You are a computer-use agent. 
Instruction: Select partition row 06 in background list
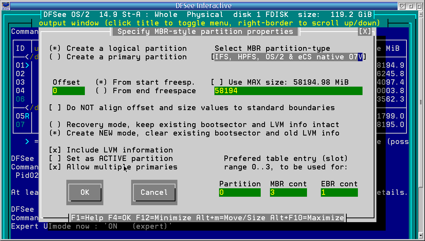[x=20, y=99]
